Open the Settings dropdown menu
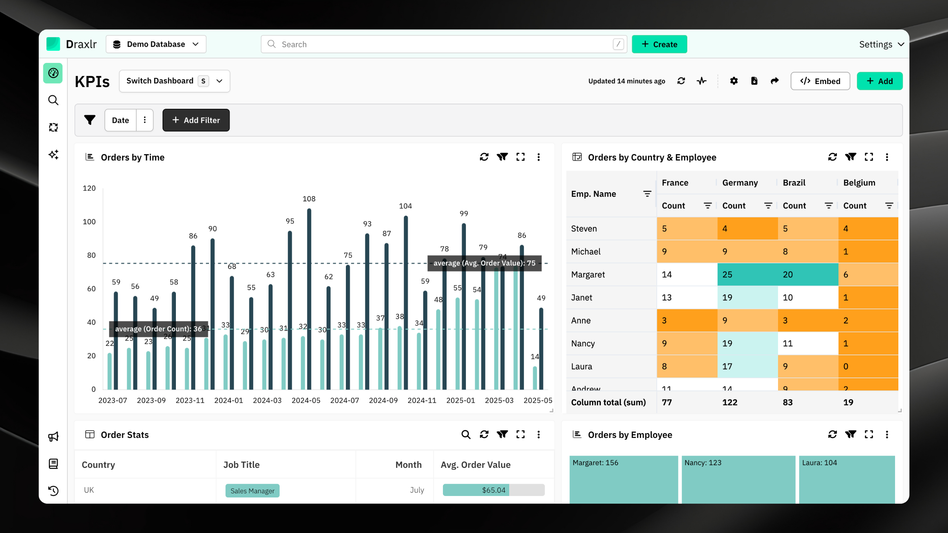The height and width of the screenshot is (533, 948). point(881,44)
